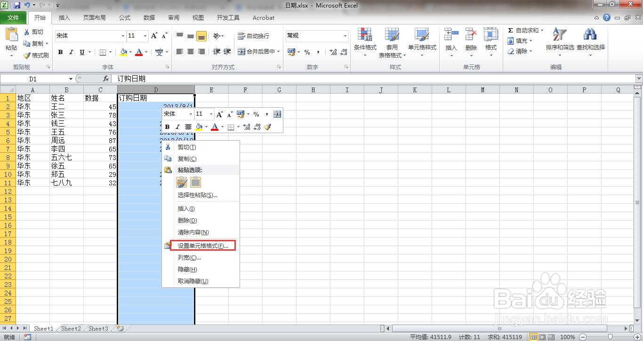Click the ribbon Cut scissors button

click(x=33, y=32)
